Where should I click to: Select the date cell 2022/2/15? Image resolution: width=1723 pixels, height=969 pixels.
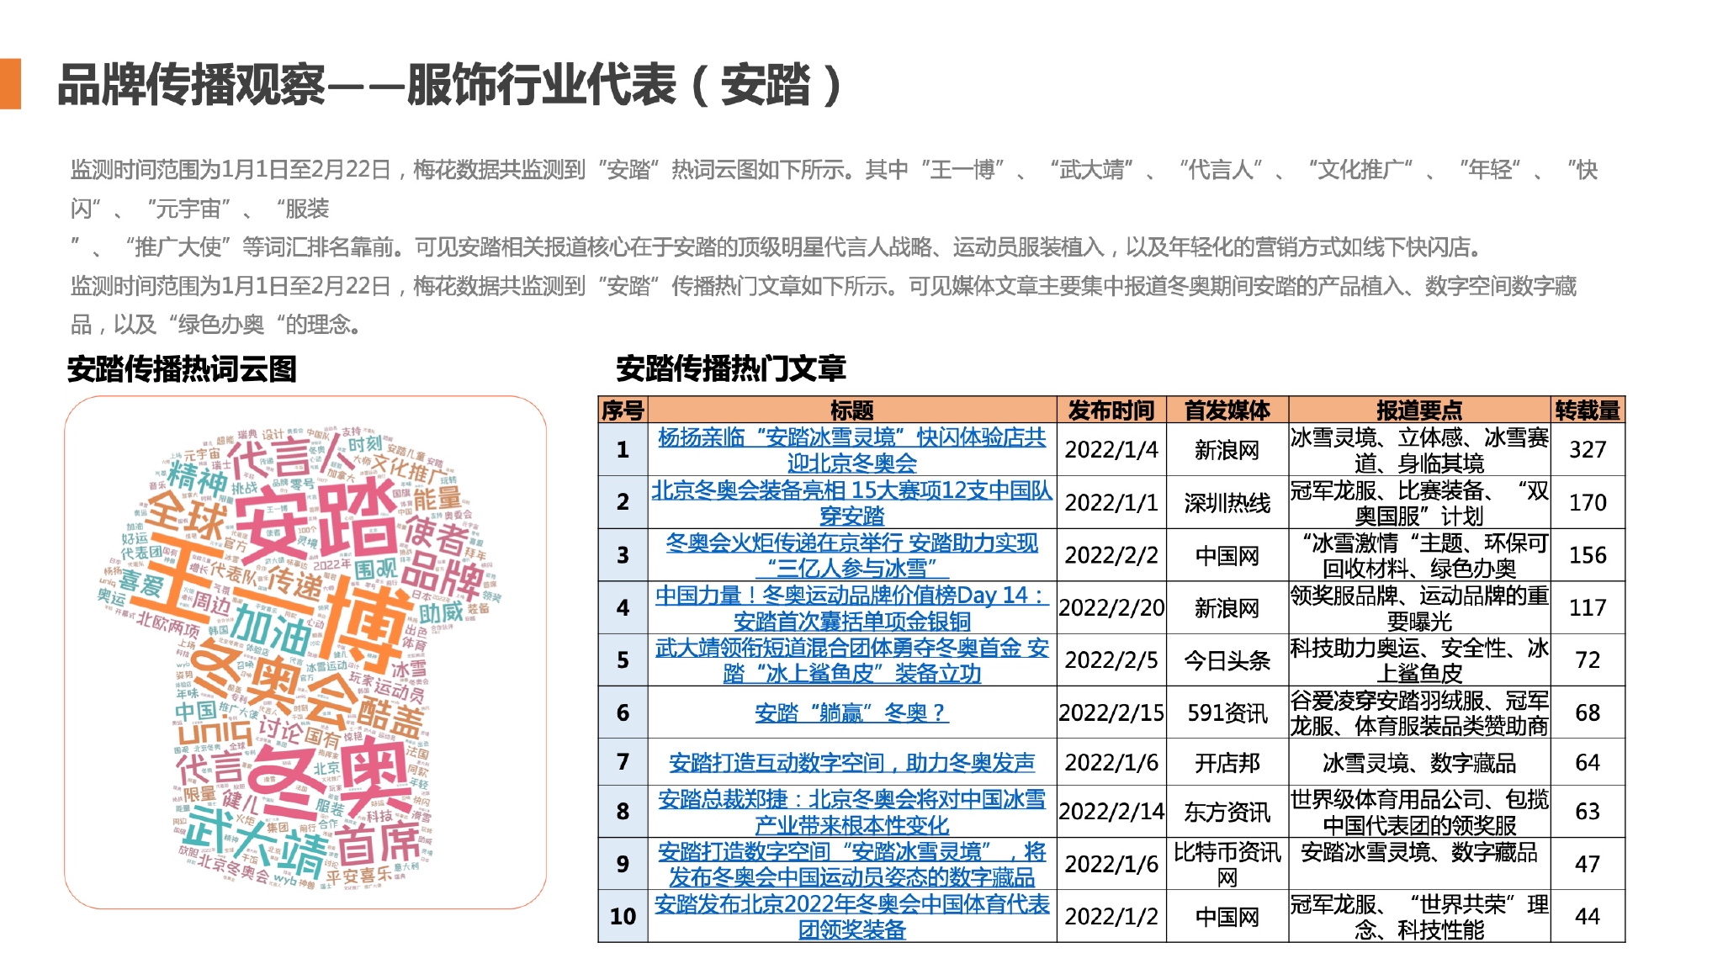1111,712
